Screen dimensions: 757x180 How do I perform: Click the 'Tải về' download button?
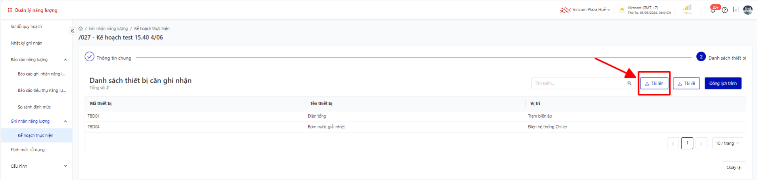pyautogui.click(x=686, y=83)
